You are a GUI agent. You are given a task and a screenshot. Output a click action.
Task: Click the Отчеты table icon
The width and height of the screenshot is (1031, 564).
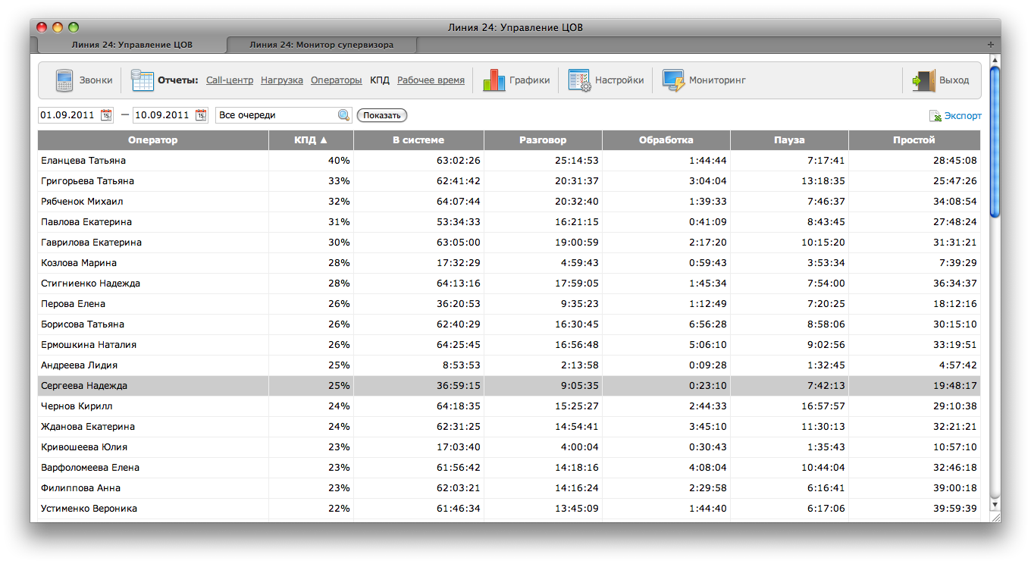point(142,80)
